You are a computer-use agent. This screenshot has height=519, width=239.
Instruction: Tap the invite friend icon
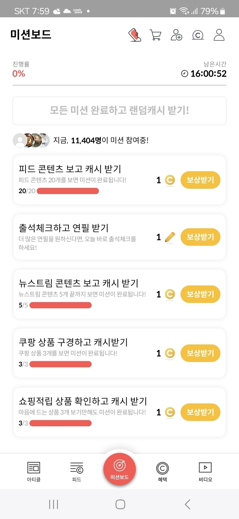pyautogui.click(x=176, y=35)
